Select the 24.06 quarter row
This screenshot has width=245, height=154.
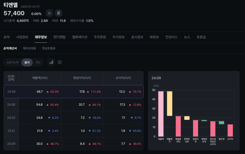[x=74, y=105]
